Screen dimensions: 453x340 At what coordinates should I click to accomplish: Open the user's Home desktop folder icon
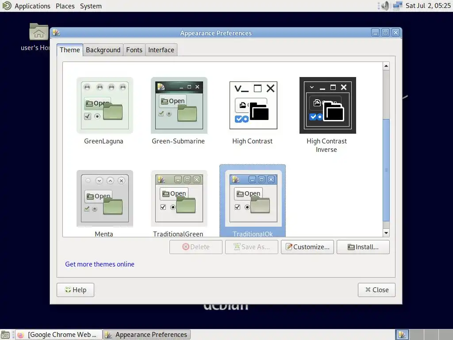click(x=38, y=32)
